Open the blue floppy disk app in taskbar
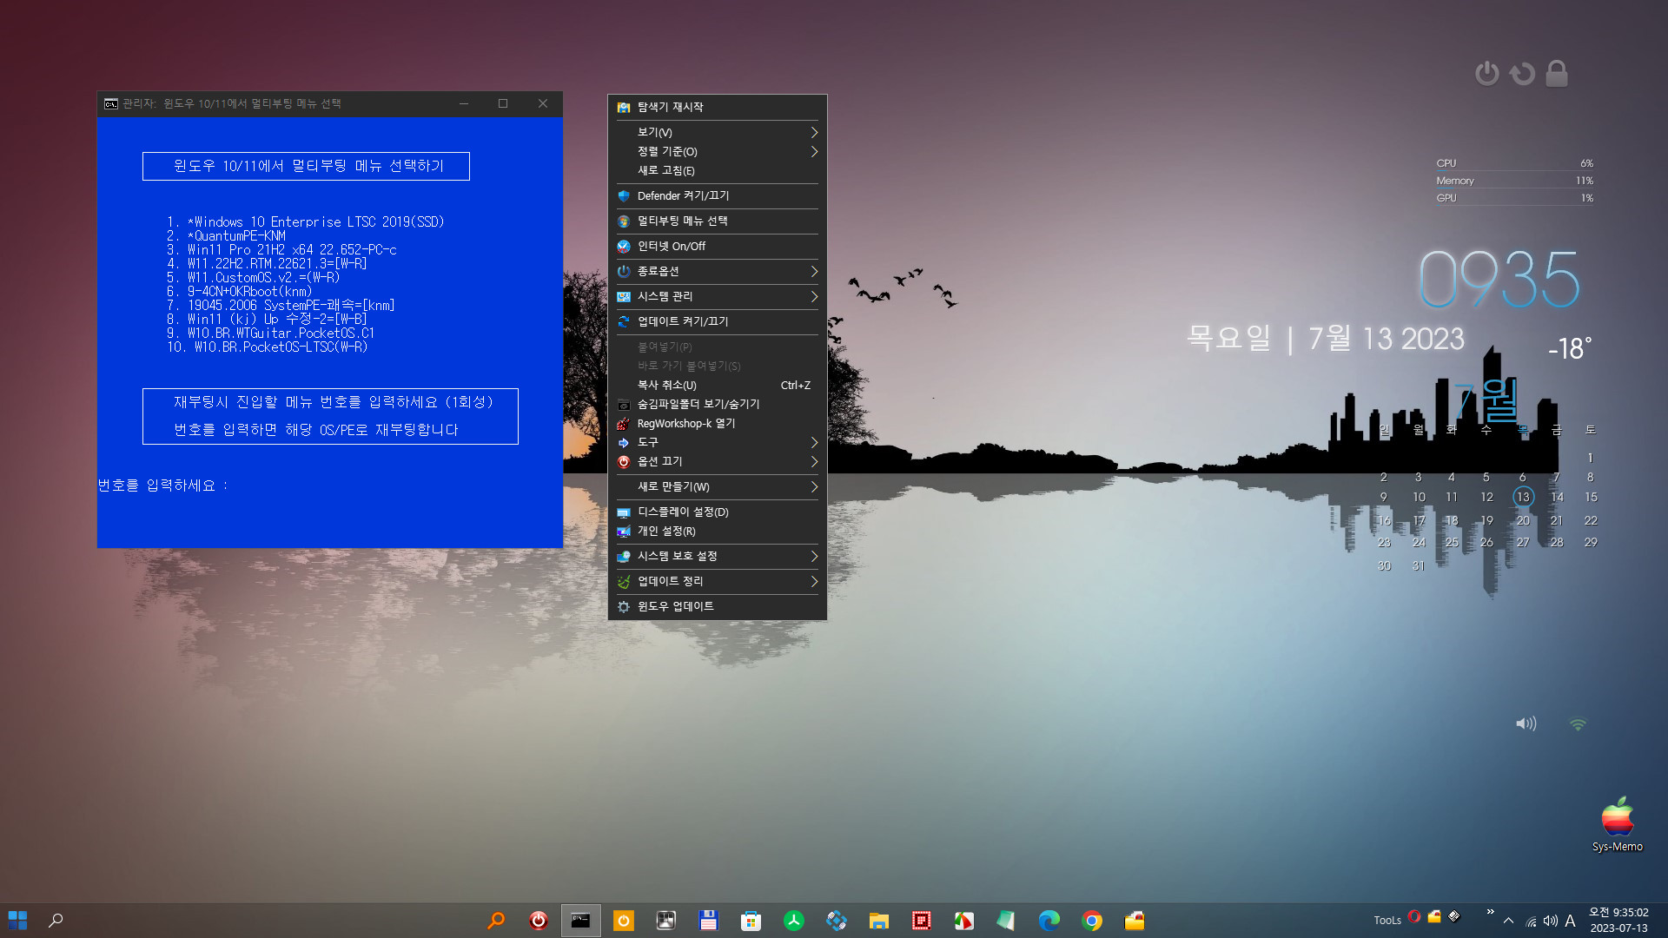 click(x=709, y=921)
